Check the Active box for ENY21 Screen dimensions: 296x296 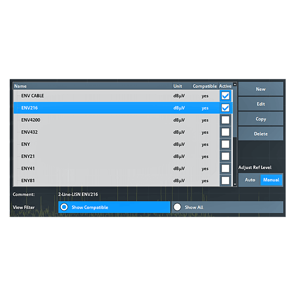pos(225,156)
